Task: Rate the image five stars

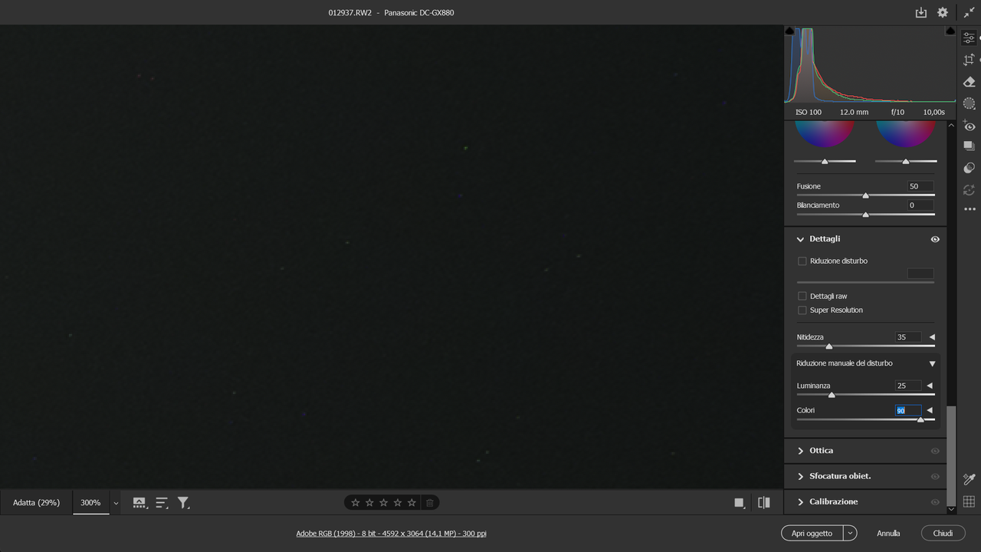Action: coord(412,503)
